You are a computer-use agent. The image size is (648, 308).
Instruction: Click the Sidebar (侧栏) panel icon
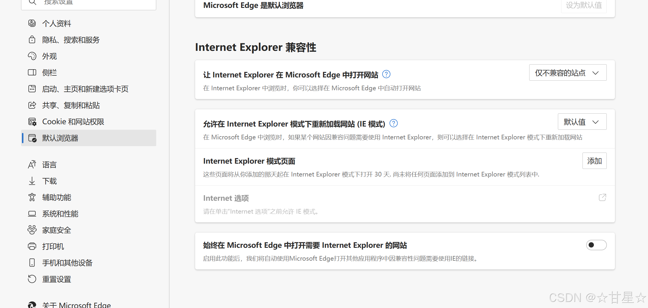tap(32, 72)
